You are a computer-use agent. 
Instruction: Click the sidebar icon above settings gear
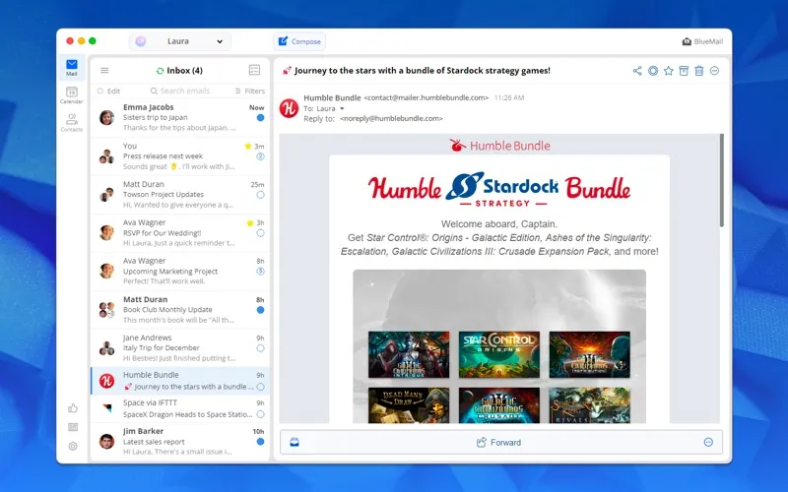tap(73, 427)
